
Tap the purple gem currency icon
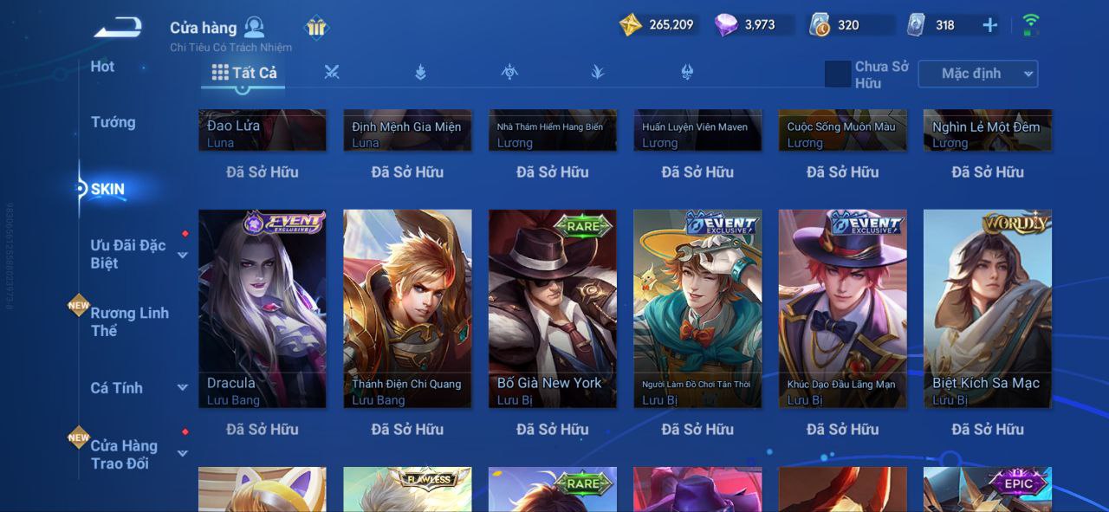726,25
